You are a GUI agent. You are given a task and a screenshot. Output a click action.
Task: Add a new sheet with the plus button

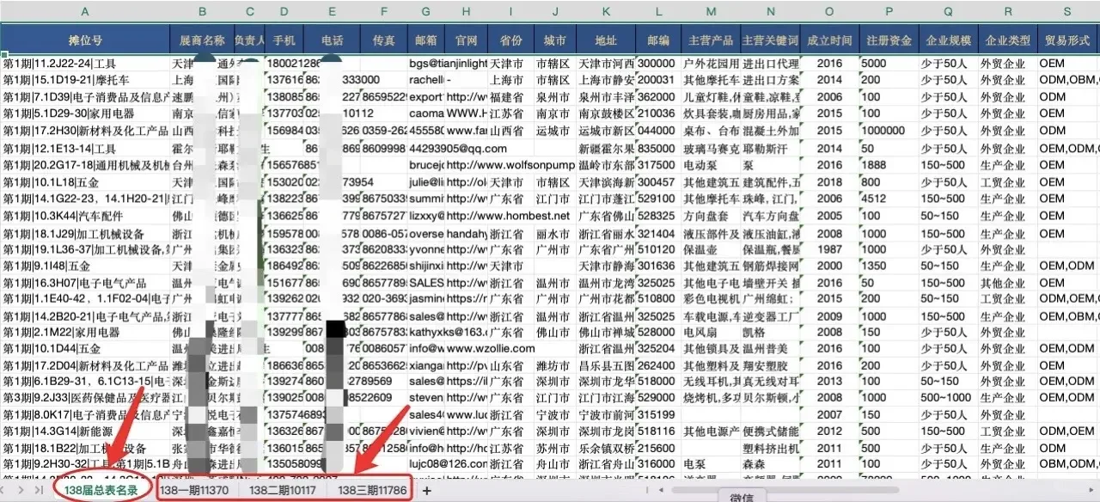coord(426,490)
